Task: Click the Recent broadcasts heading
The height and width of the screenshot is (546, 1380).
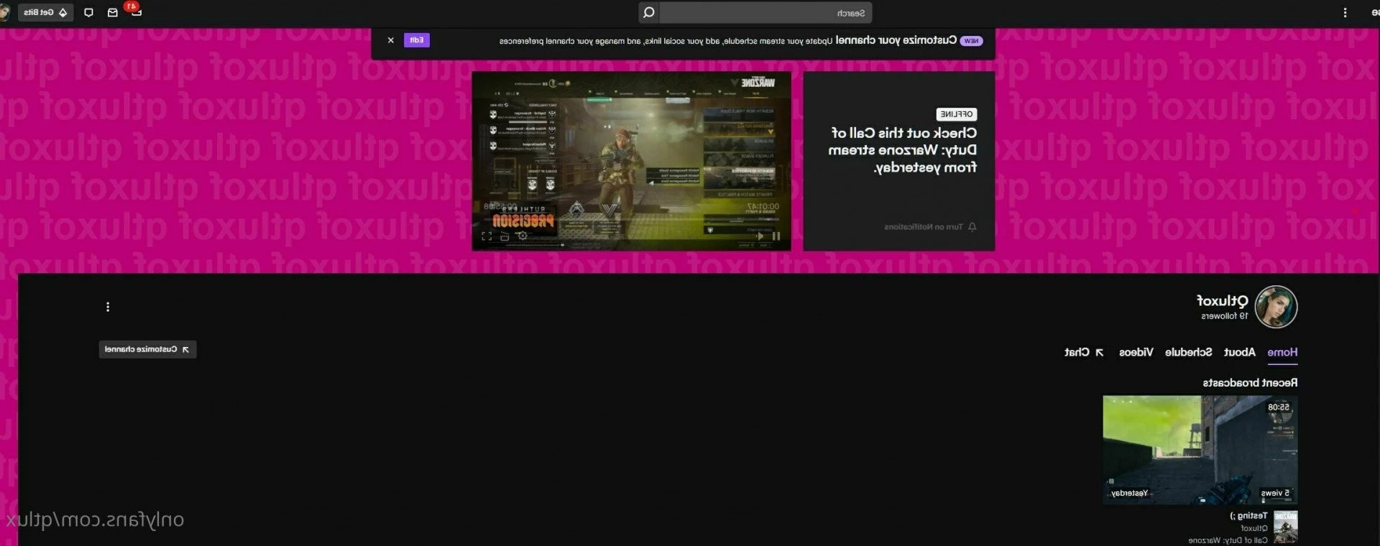Action: pyautogui.click(x=1250, y=383)
